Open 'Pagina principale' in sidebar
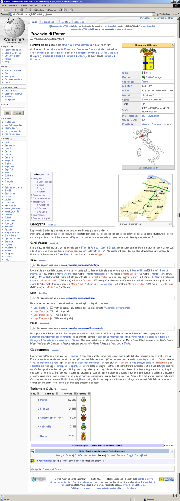180x501 pixels. [x=13, y=50]
